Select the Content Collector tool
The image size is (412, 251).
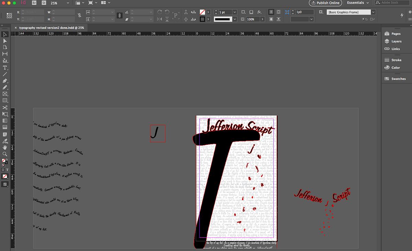coord(5,61)
